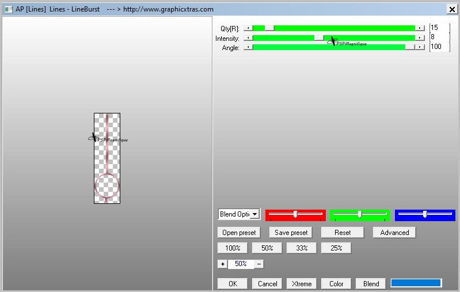The height and width of the screenshot is (292, 460).
Task: Click Open preset button
Action: pyautogui.click(x=239, y=233)
